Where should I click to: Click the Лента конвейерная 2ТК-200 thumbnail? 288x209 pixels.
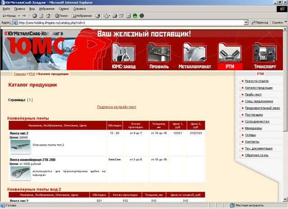coord(20,173)
